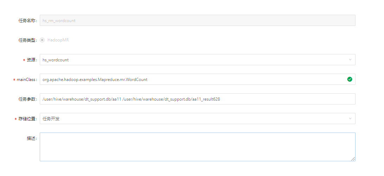The image size is (384, 176).
Task: Click the HadoopMR text label
Action: coord(58,40)
